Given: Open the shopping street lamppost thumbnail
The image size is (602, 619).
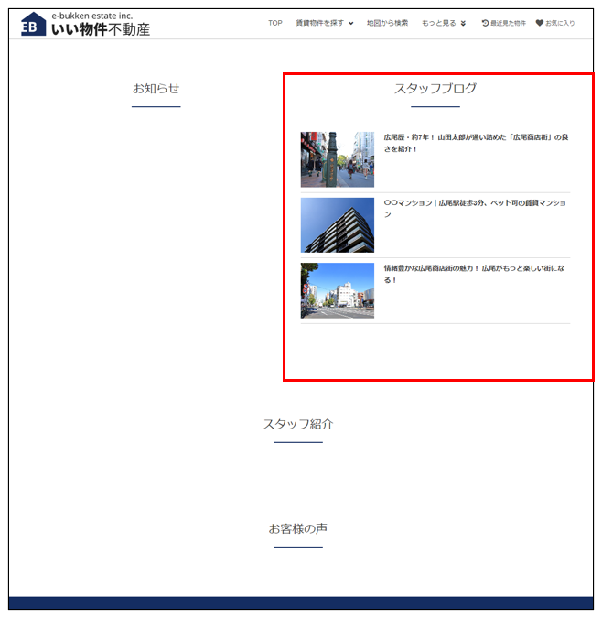Looking at the screenshot, I should click(337, 159).
